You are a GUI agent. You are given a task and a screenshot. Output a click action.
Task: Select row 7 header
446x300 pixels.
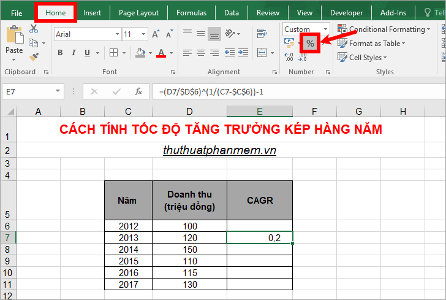tap(8, 237)
